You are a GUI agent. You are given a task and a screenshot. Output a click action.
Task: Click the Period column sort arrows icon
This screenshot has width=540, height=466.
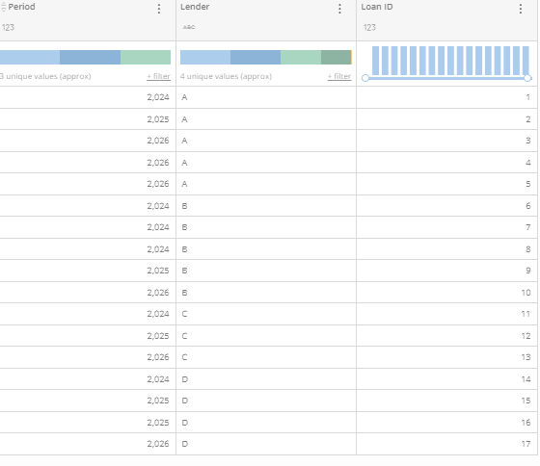(3, 7)
